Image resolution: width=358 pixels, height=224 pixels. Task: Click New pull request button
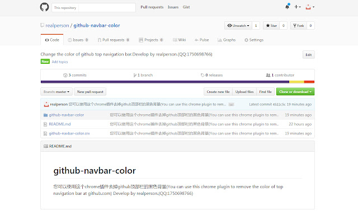pos(90,92)
